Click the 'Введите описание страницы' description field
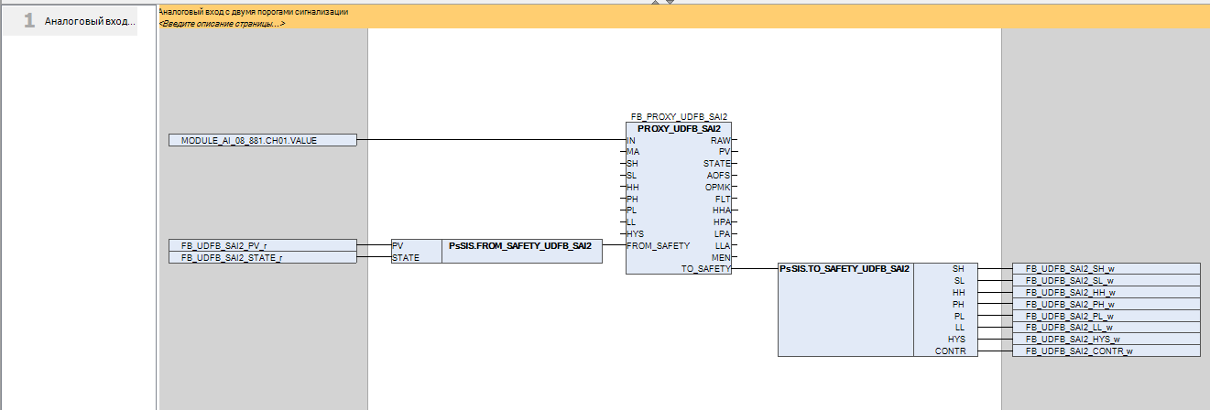 (221, 23)
